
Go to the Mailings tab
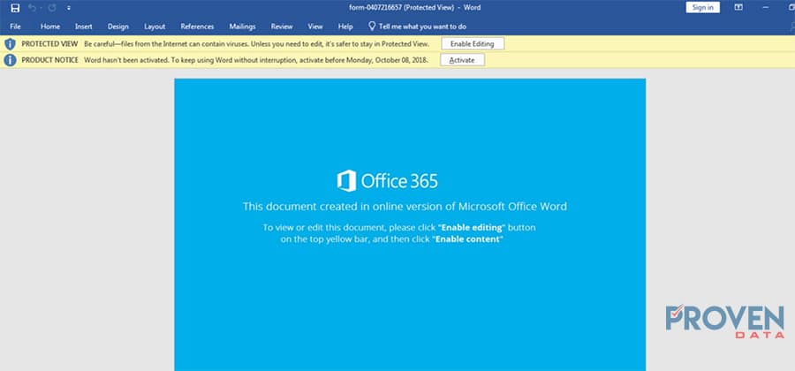pyautogui.click(x=242, y=26)
